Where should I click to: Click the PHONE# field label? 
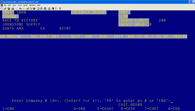coord(10,16)
